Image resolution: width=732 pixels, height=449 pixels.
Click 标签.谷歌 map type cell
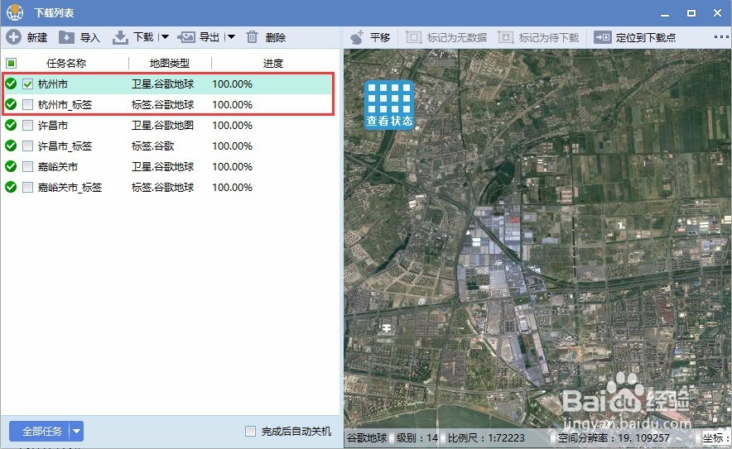[x=152, y=146]
